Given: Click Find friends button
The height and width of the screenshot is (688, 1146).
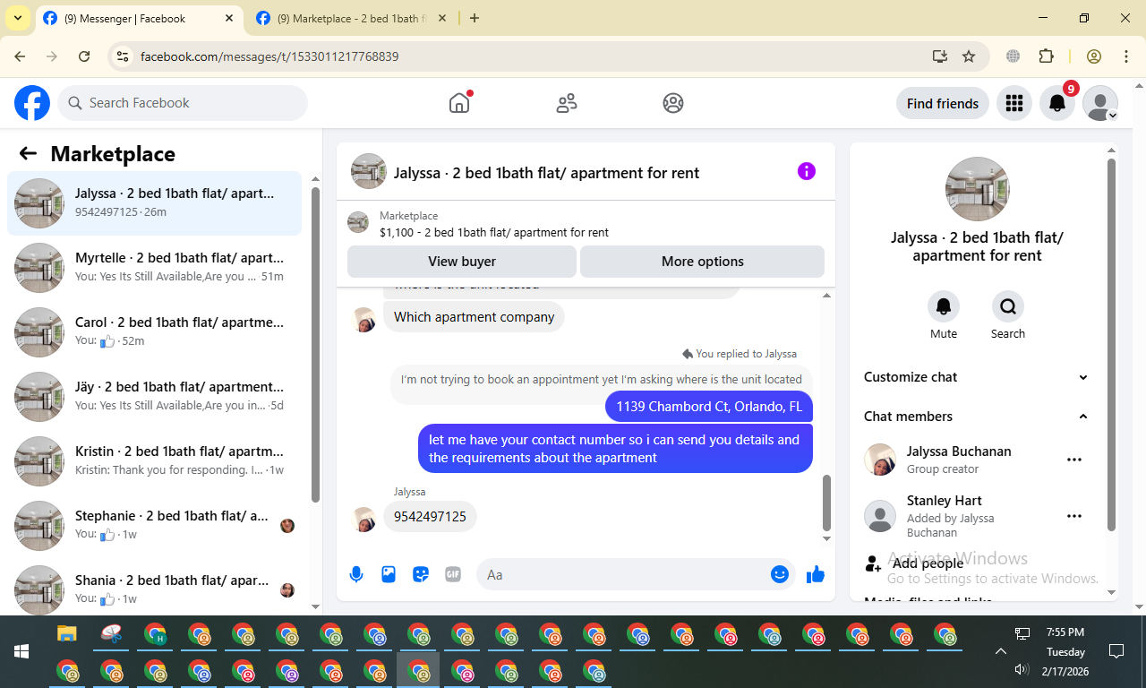Looking at the screenshot, I should pyautogui.click(x=943, y=103).
